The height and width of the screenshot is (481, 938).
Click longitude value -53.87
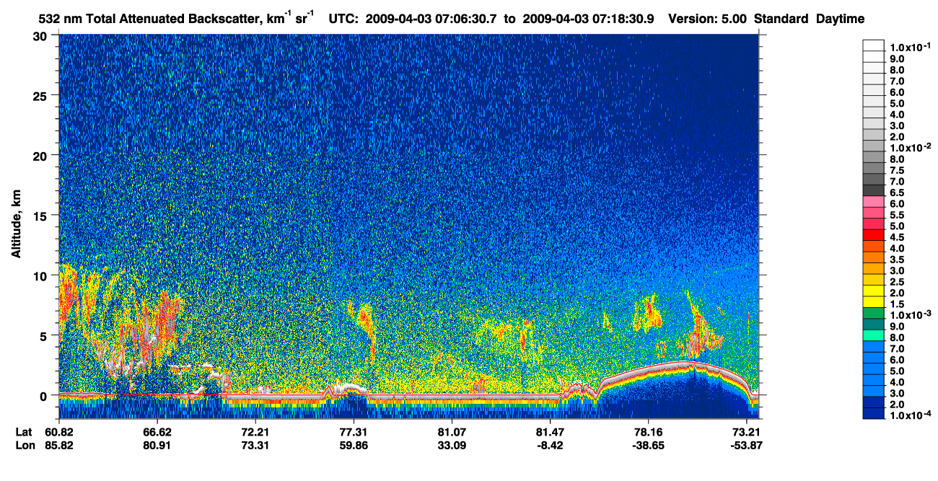point(745,446)
